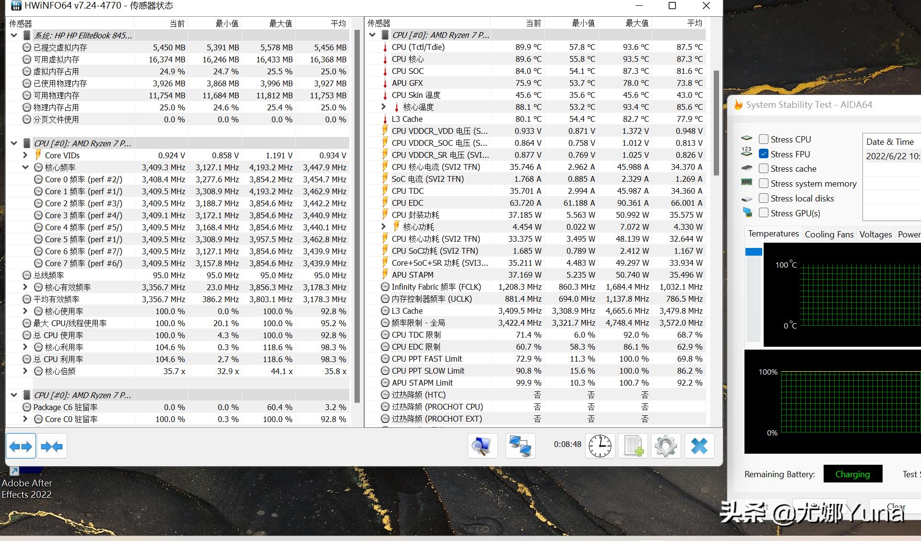Collapse the 核心频率 sensor group
Screen dimensions: 921x541
pos(25,167)
